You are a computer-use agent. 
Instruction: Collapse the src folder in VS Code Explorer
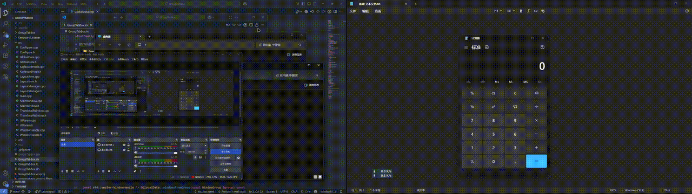coord(19,43)
